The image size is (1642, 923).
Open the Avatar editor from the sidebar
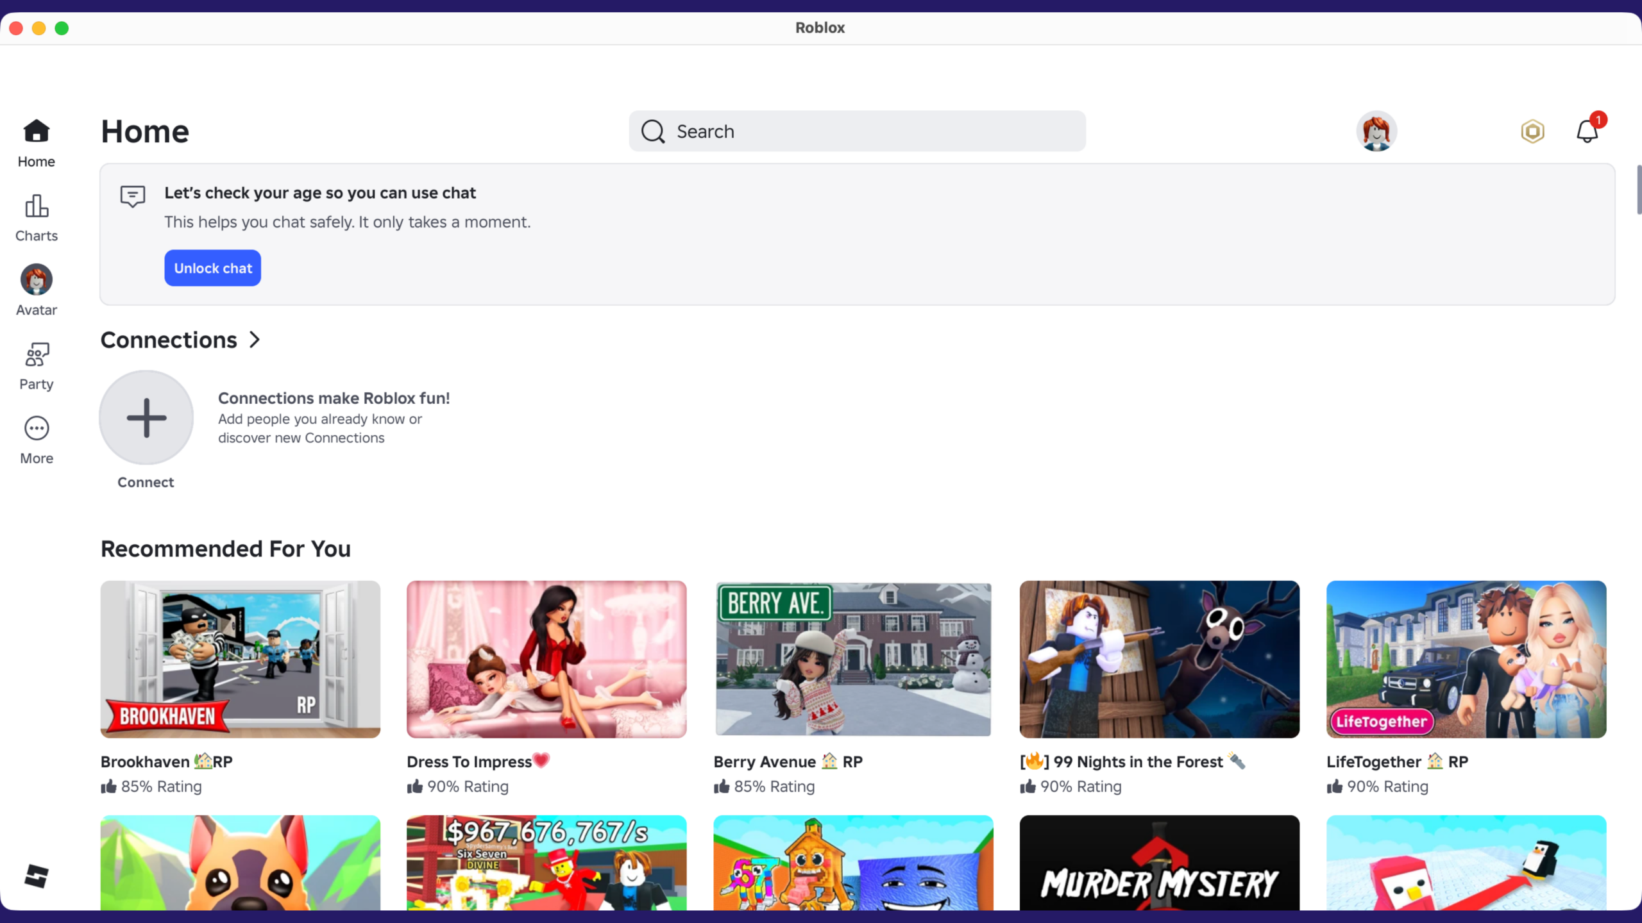[x=35, y=280]
